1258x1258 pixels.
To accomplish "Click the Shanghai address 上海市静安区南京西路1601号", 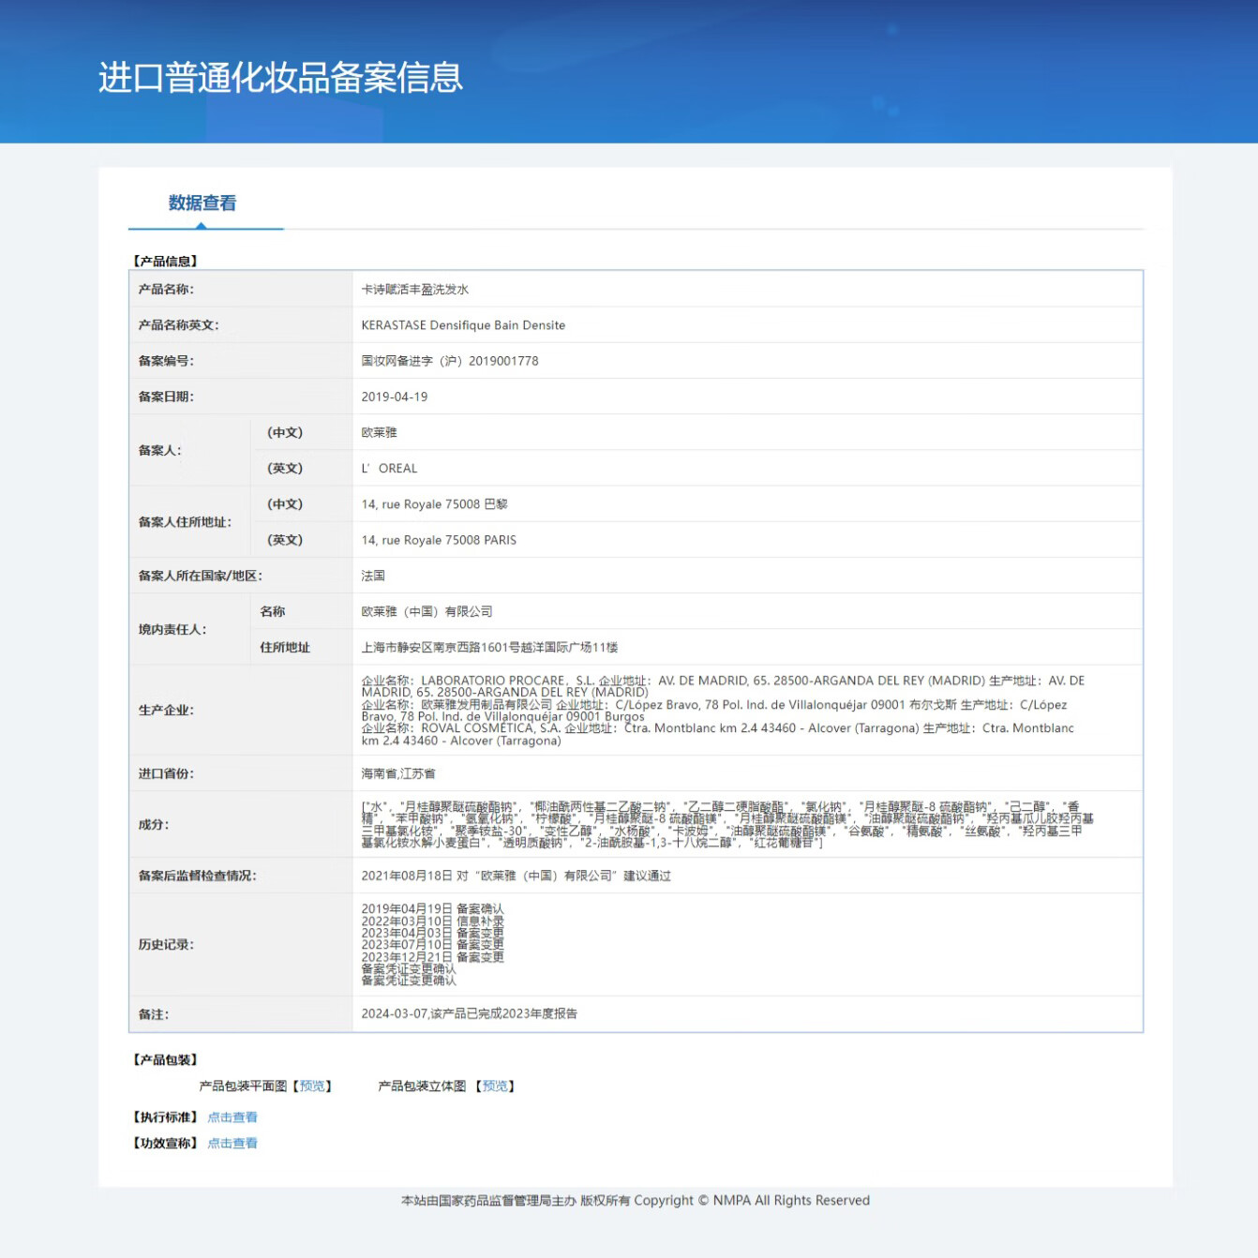I will click(489, 648).
